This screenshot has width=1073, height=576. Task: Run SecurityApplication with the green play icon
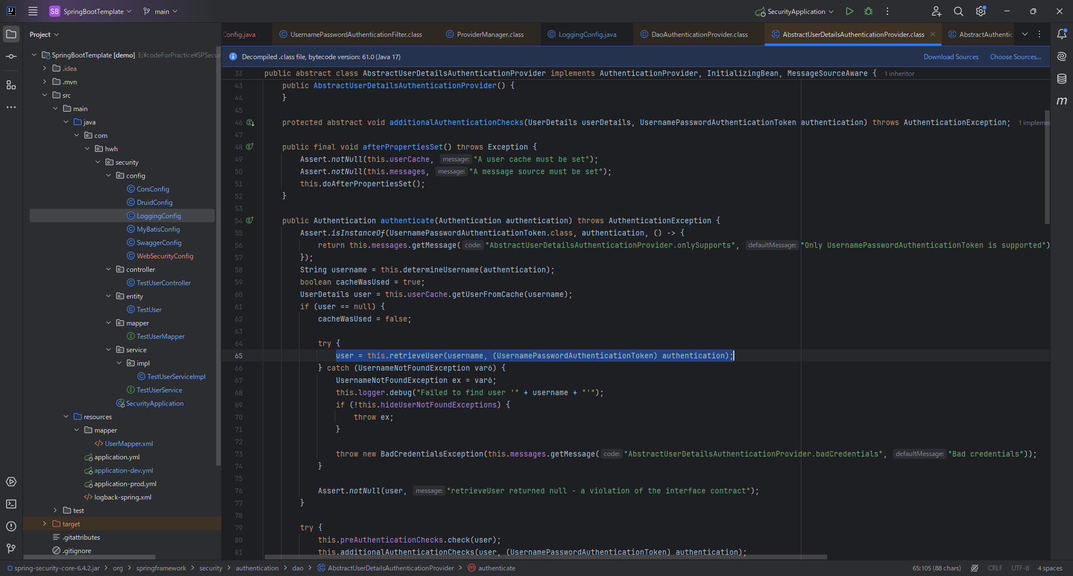(x=849, y=11)
